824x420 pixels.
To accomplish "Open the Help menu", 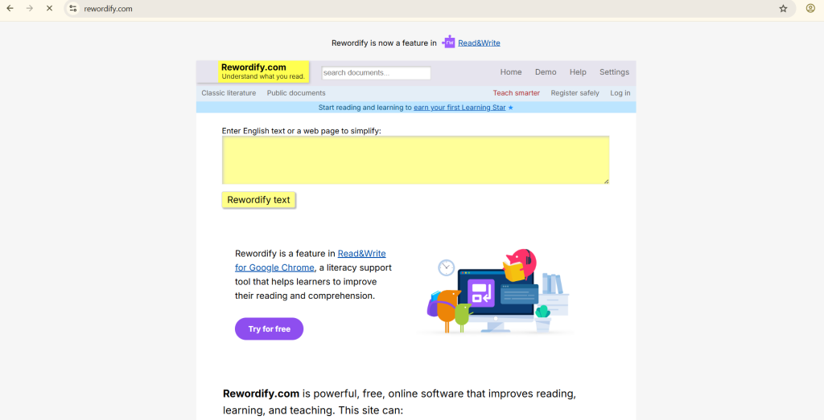I will 578,72.
